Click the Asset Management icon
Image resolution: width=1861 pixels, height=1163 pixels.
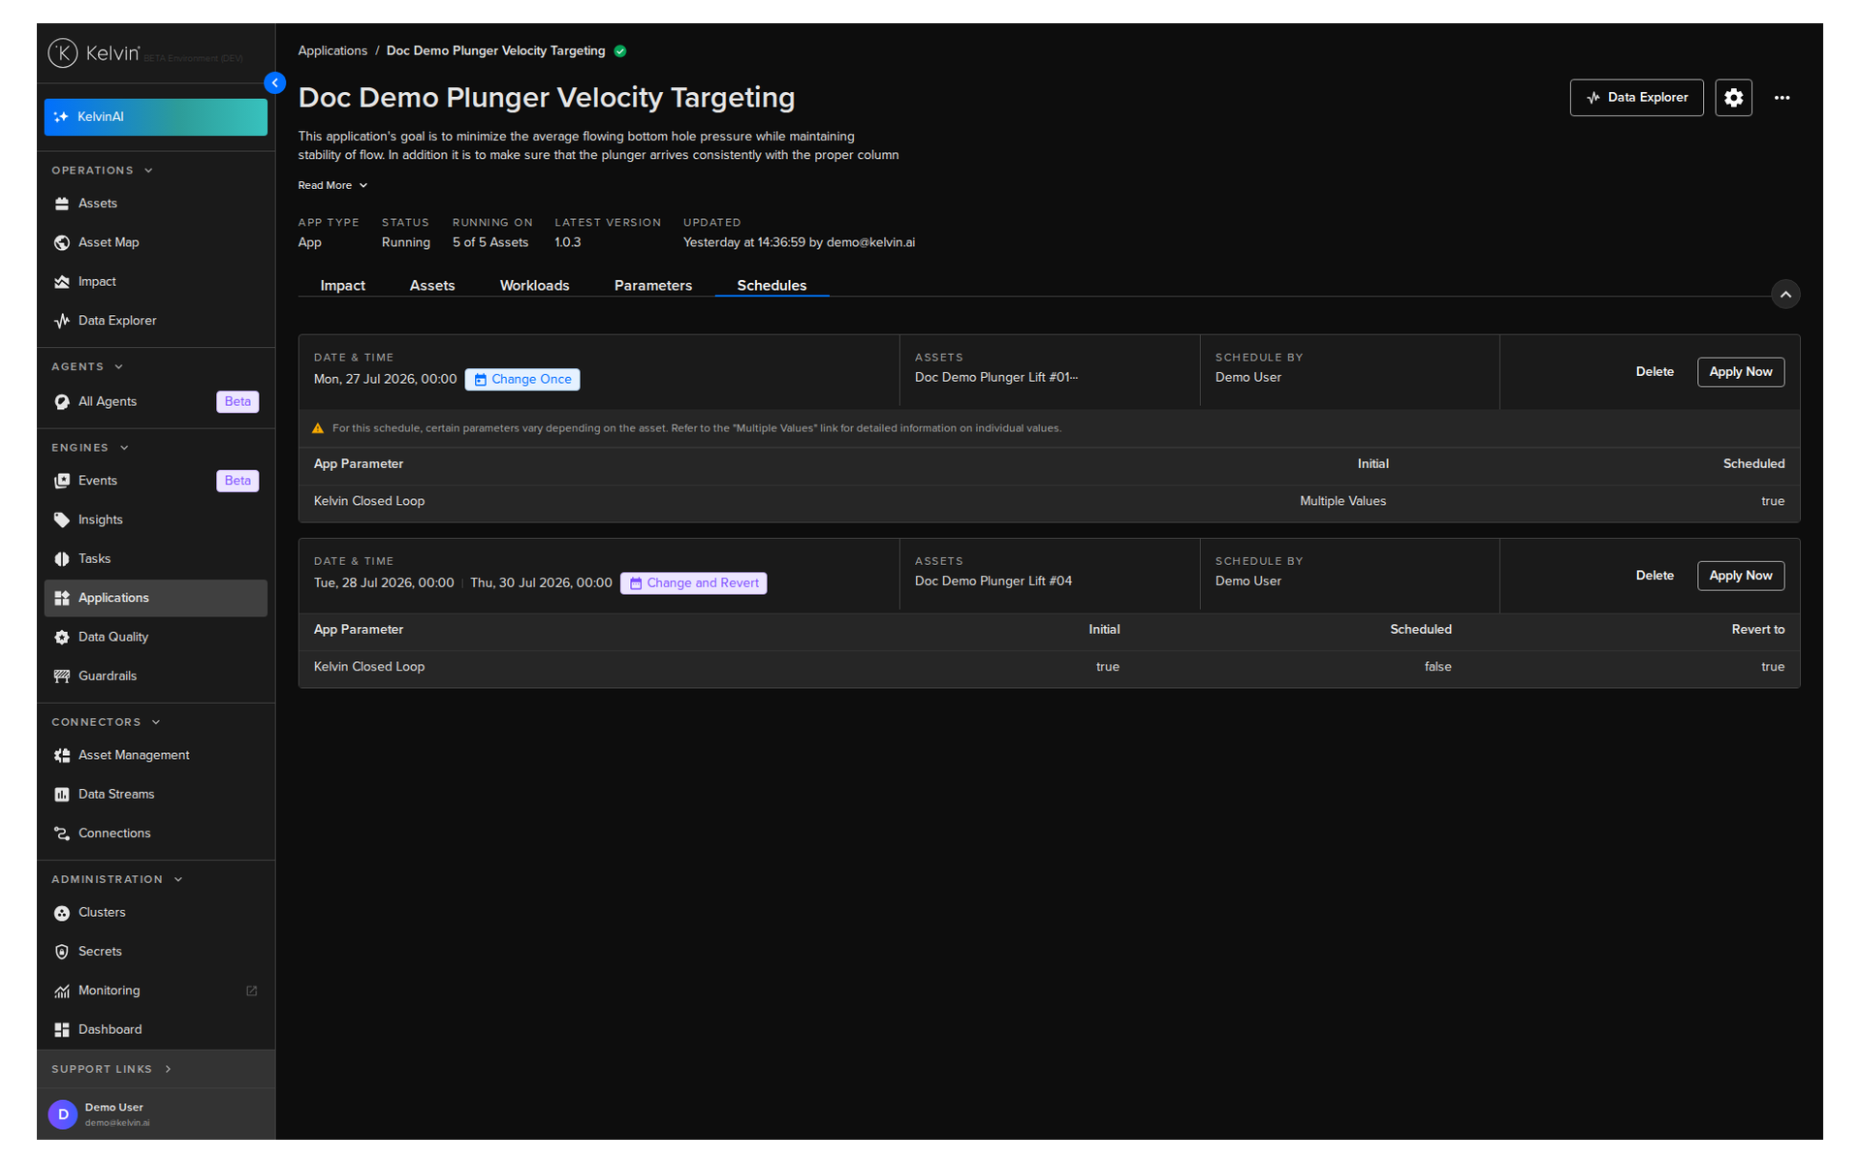62,756
